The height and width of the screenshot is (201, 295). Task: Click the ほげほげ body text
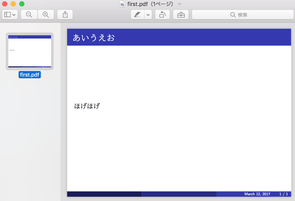[87, 106]
